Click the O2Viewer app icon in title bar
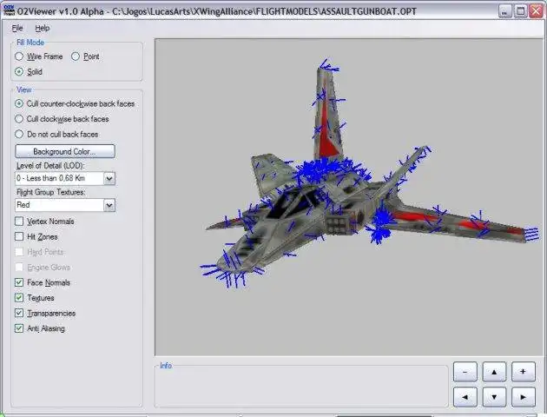This screenshot has height=417, width=547. click(x=9, y=10)
